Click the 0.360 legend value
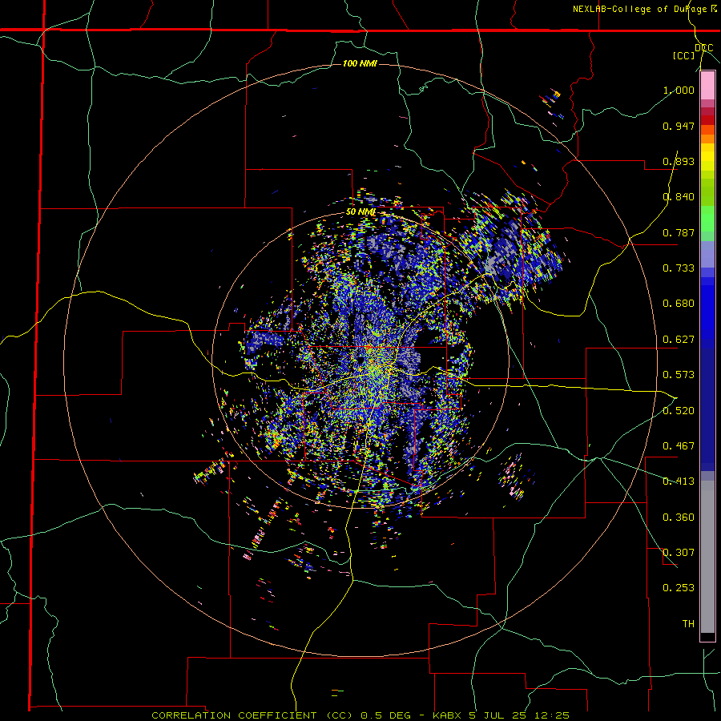 pyautogui.click(x=679, y=518)
